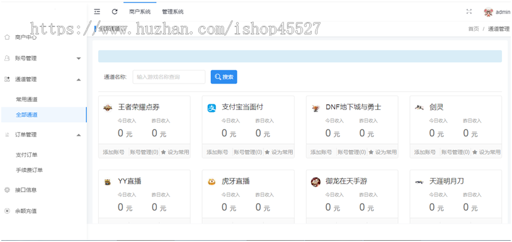This screenshot has width=512, height=242.
Task: Click the 支付宝当面付 Alipay logo
Action: (212, 108)
